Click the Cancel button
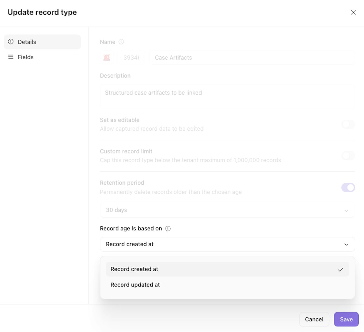This screenshot has width=364, height=332. coord(314,319)
